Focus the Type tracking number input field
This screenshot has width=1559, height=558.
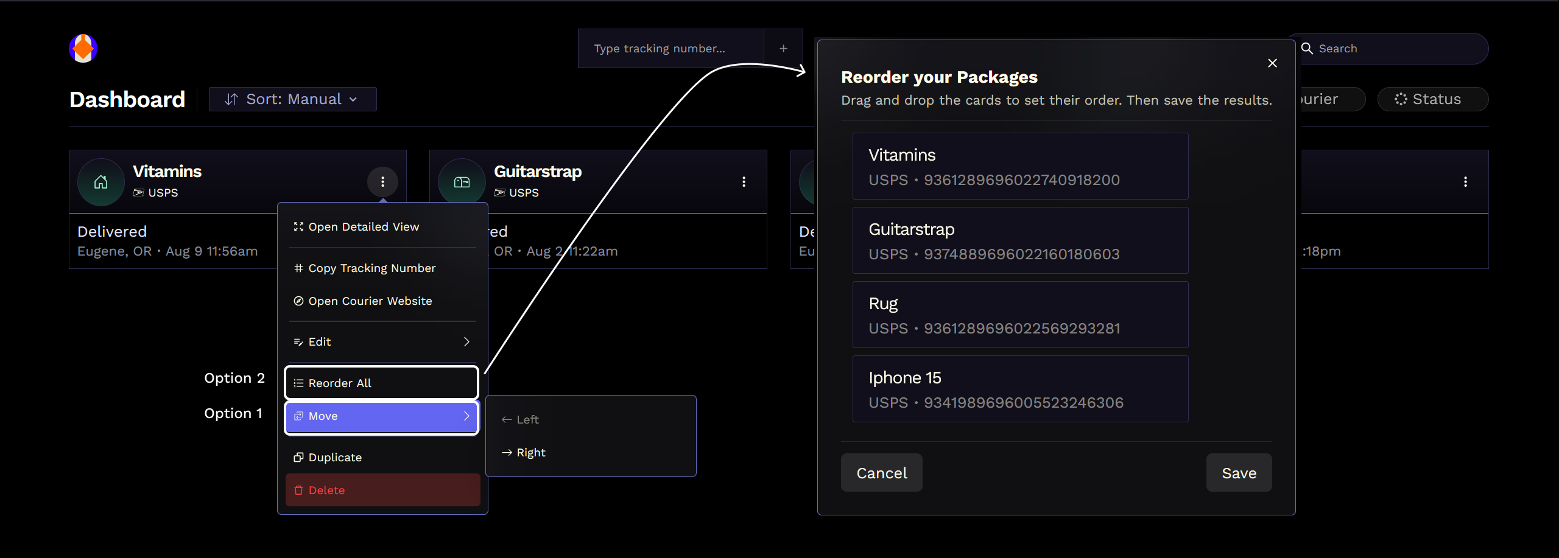tap(670, 48)
